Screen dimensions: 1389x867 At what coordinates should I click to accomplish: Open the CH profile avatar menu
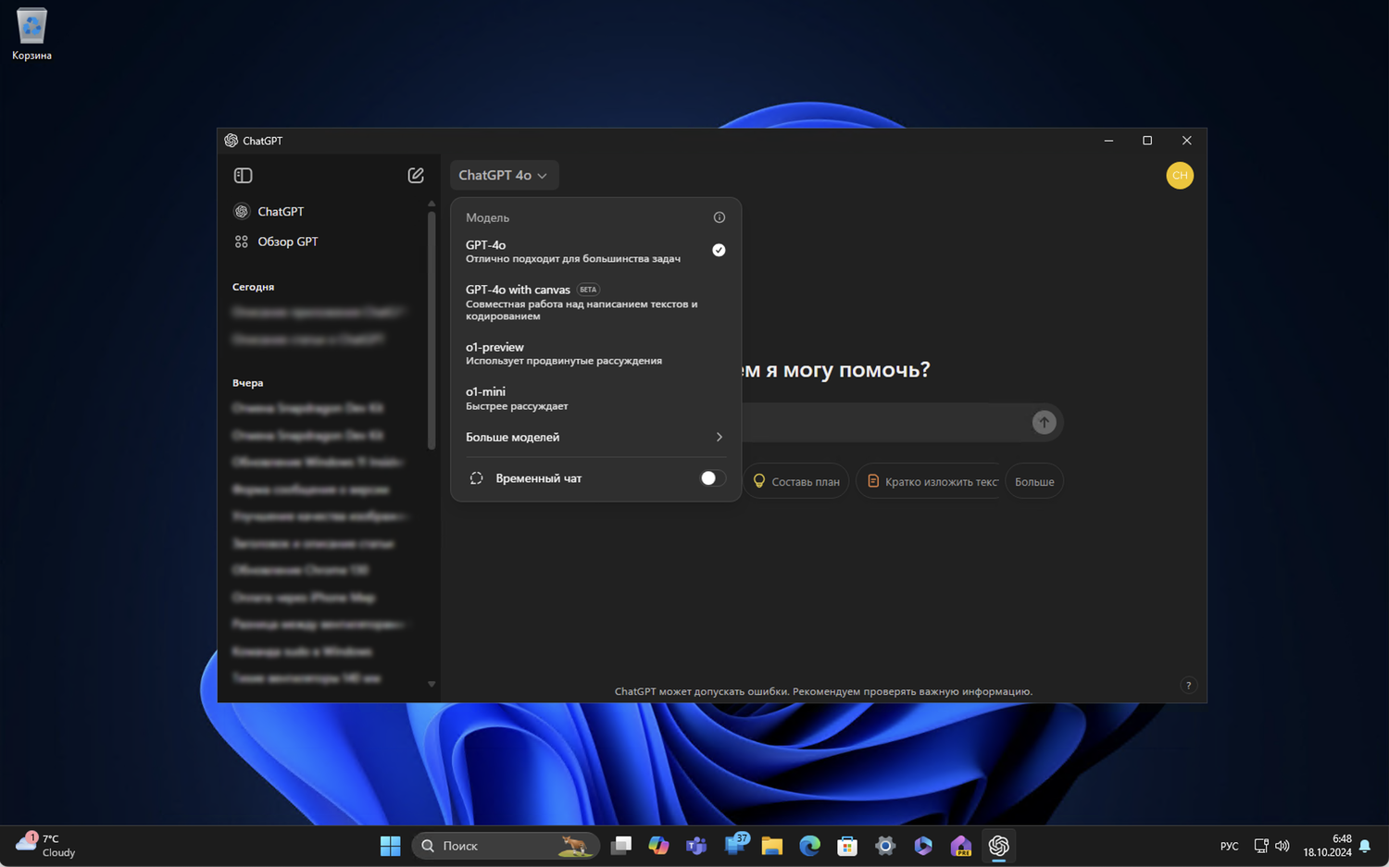1180,176
